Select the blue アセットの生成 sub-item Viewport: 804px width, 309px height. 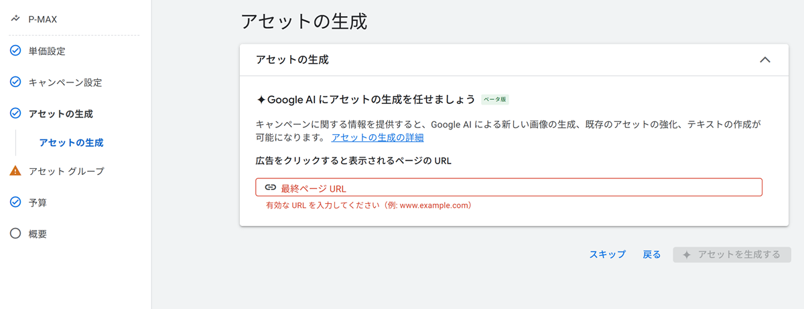click(72, 143)
